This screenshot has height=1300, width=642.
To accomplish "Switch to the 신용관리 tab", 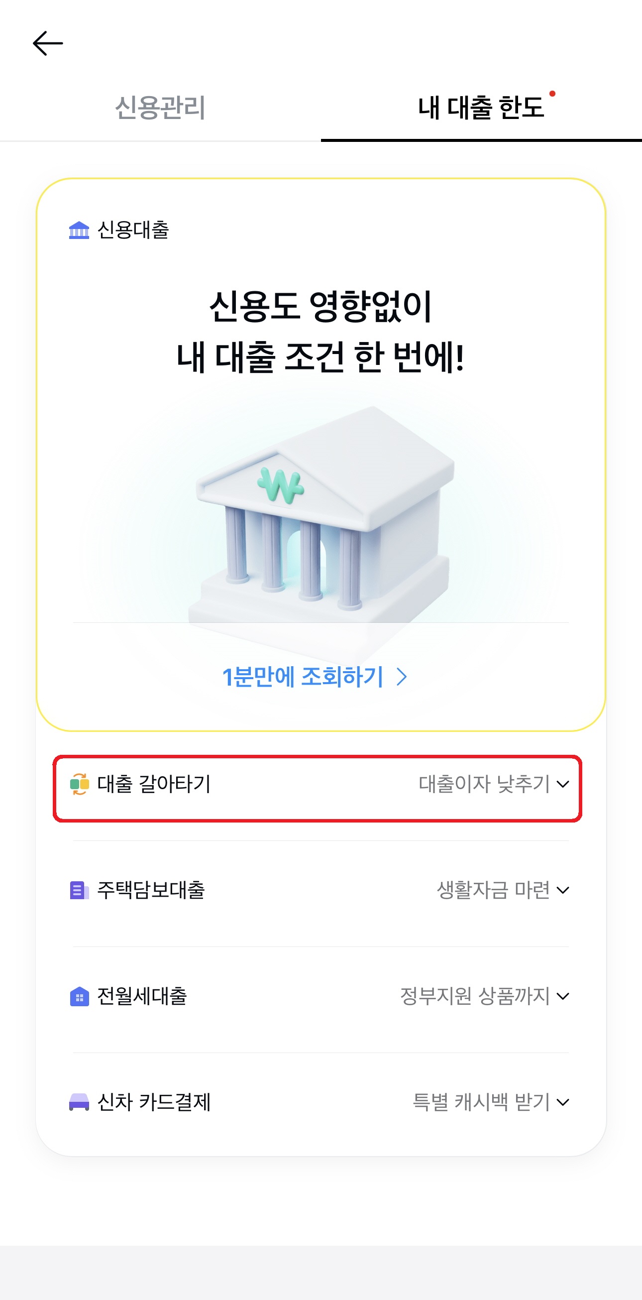I will (x=160, y=106).
